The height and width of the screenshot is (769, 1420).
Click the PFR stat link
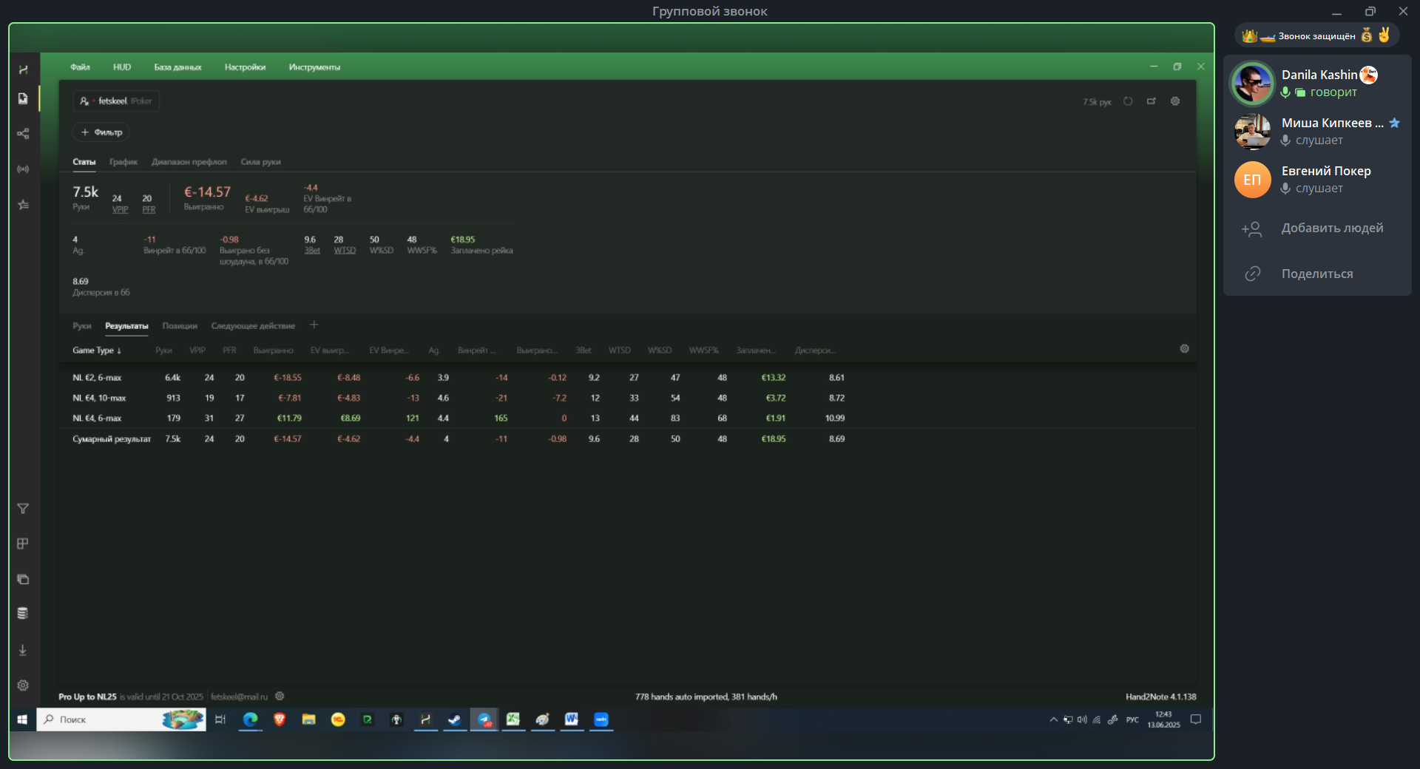pyautogui.click(x=149, y=210)
